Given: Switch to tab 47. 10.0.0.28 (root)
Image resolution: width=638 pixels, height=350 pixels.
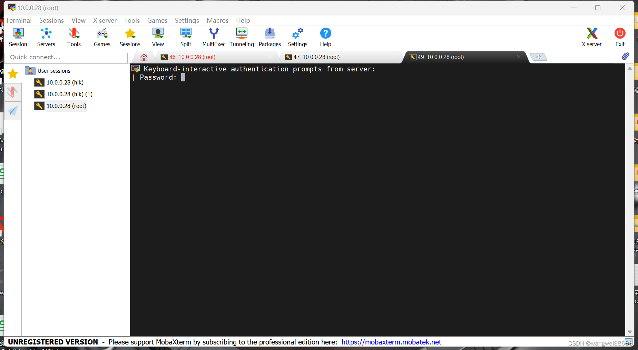Looking at the screenshot, I should [341, 57].
